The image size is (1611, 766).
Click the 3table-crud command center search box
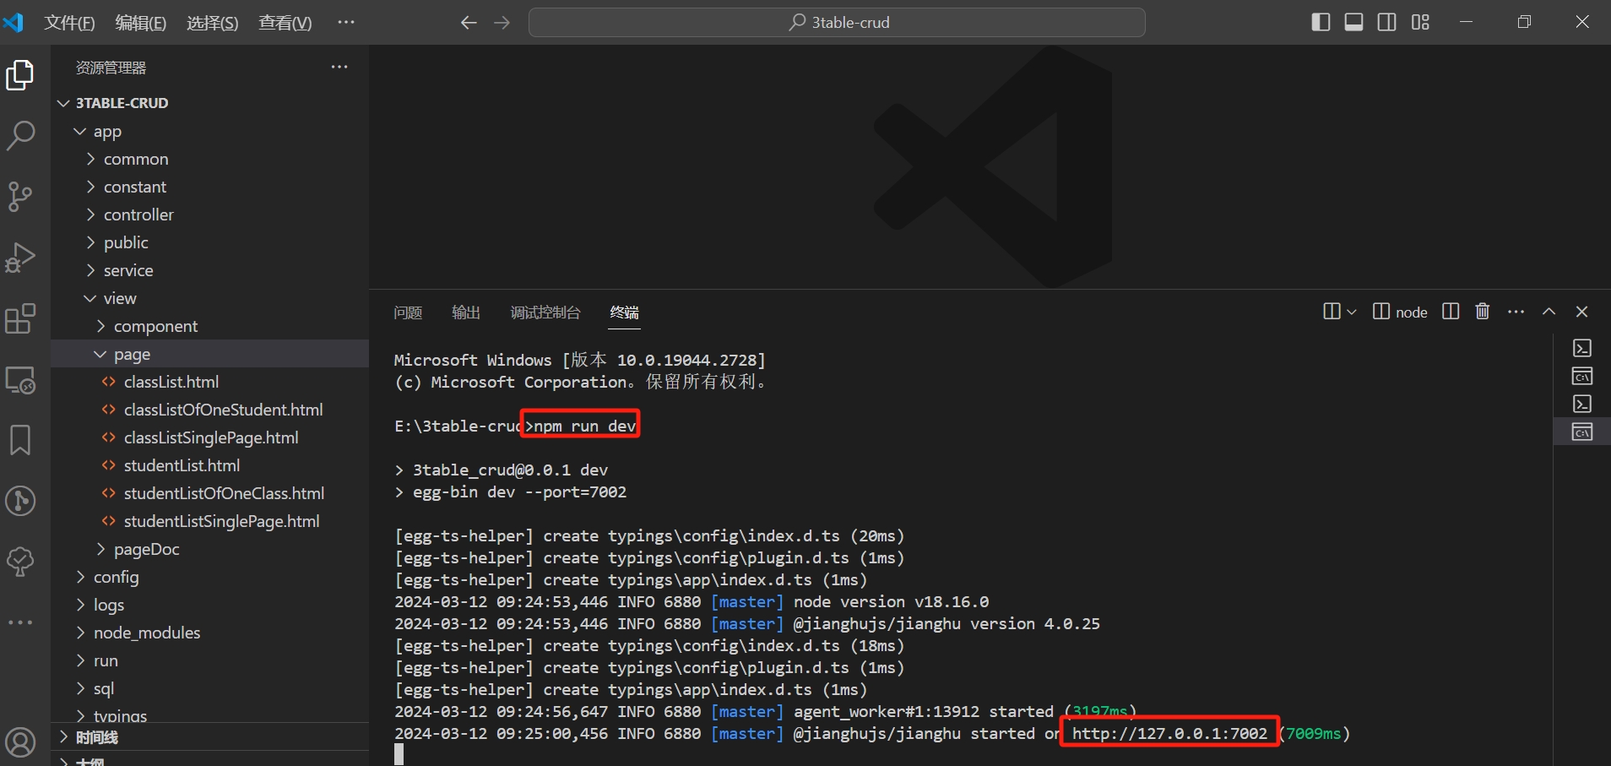837,23
